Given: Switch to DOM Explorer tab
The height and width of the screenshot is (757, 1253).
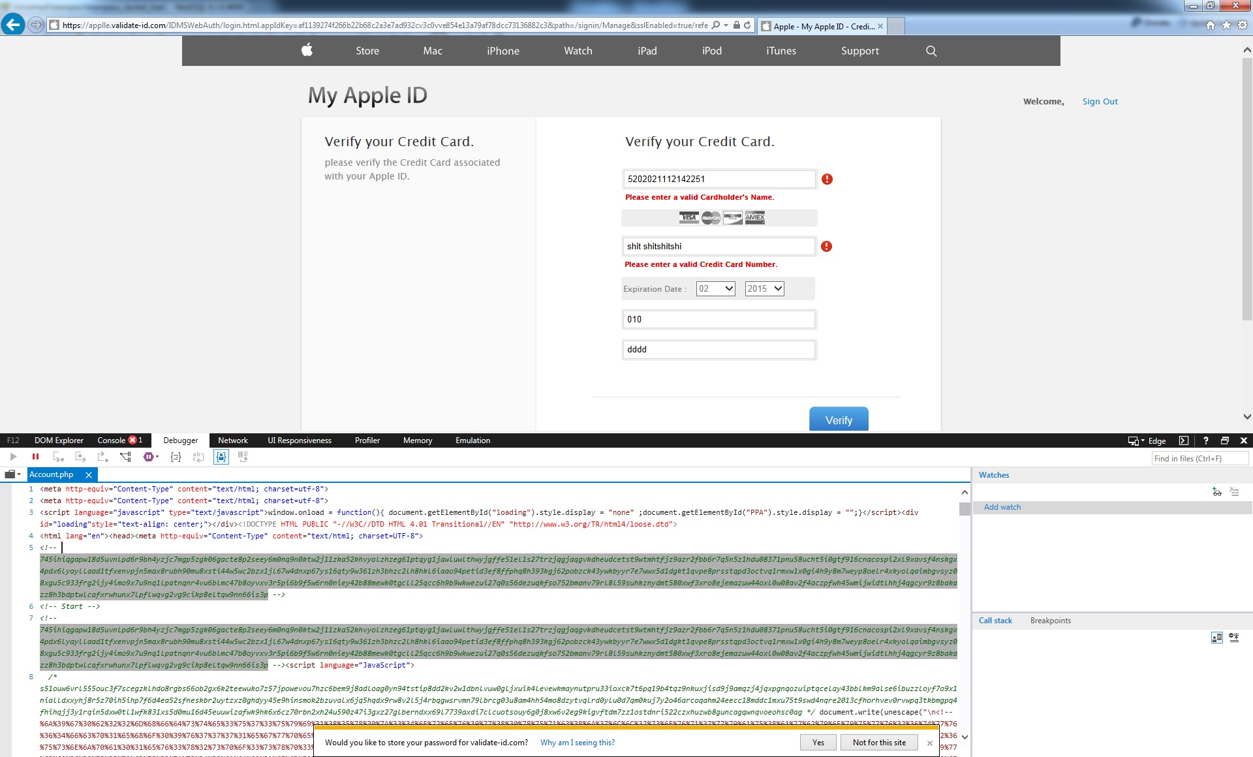Looking at the screenshot, I should 59,440.
